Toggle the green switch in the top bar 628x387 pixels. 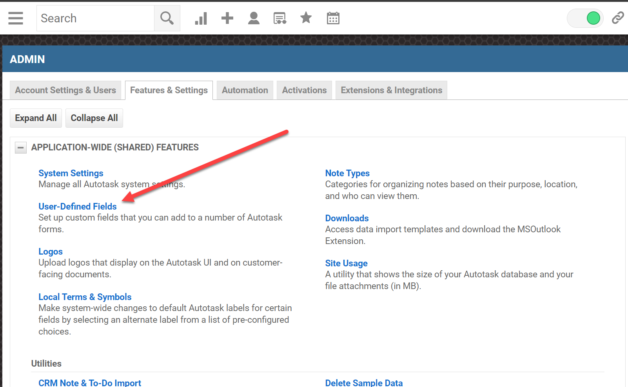585,18
